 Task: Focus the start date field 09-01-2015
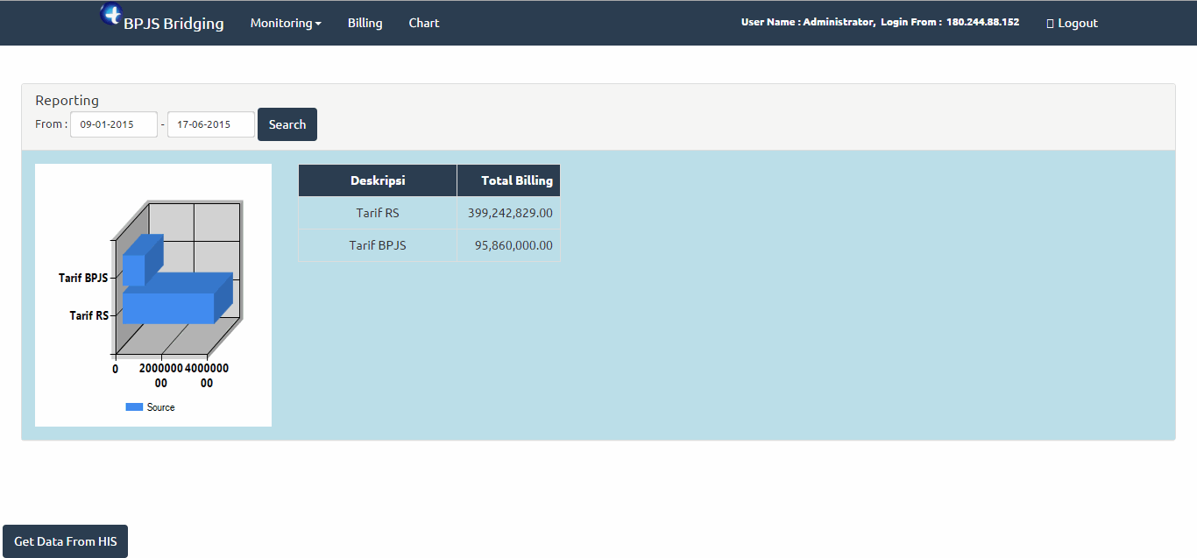tap(114, 124)
